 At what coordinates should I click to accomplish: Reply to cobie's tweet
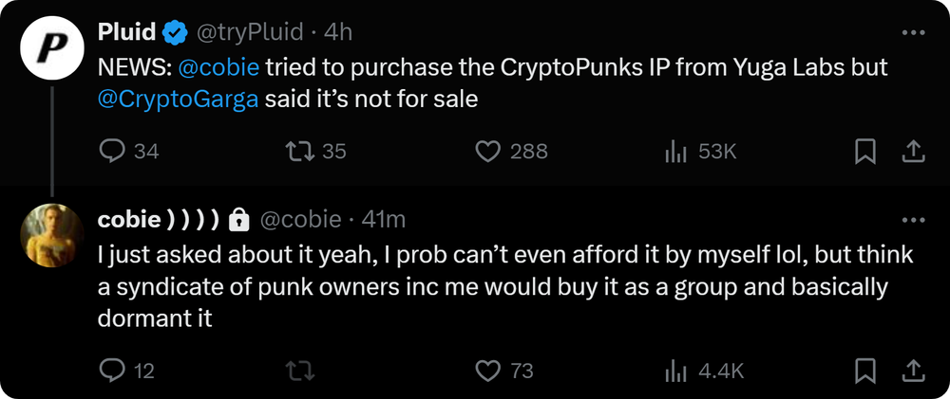click(x=112, y=371)
